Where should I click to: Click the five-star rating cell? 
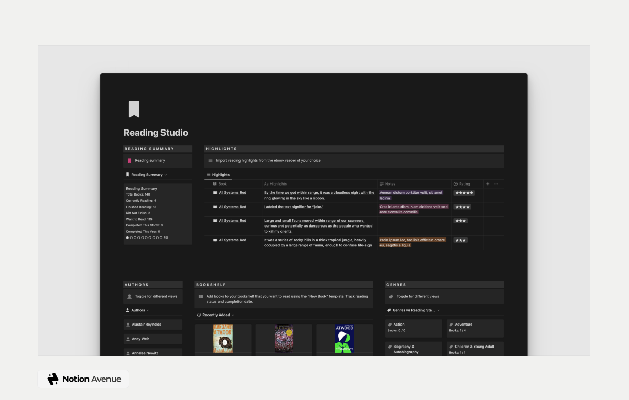464,193
